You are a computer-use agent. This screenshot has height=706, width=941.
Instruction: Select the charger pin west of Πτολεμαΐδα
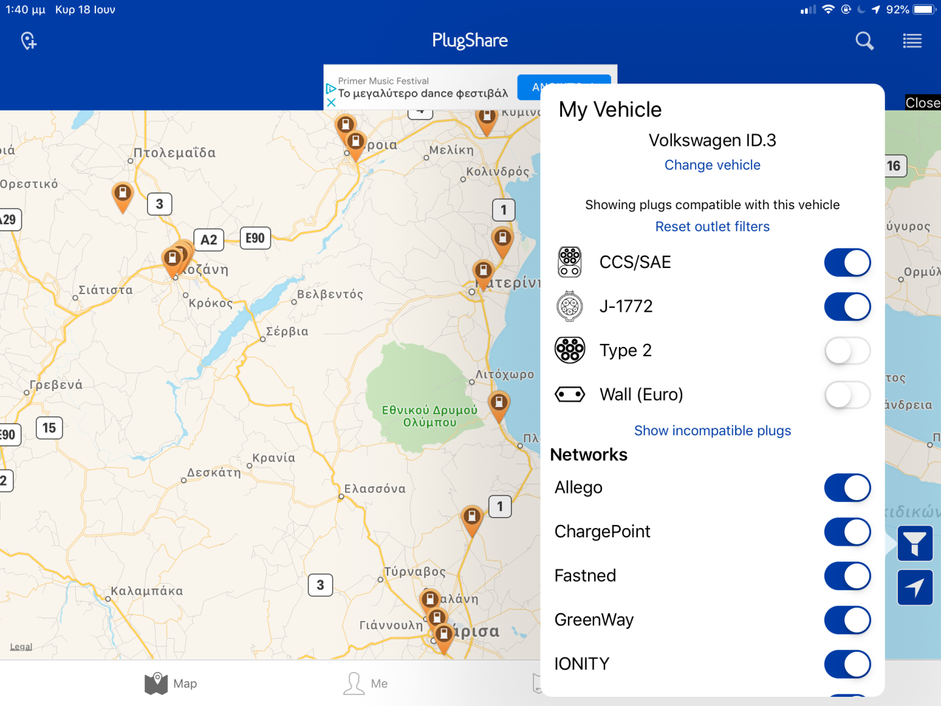click(123, 196)
